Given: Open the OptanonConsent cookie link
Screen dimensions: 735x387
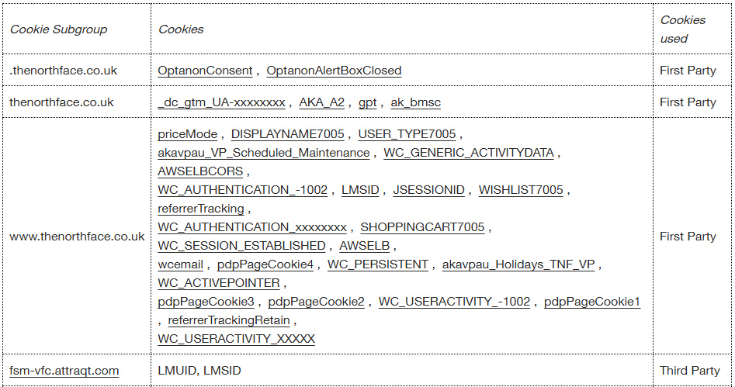Looking at the screenshot, I should pyautogui.click(x=205, y=71).
